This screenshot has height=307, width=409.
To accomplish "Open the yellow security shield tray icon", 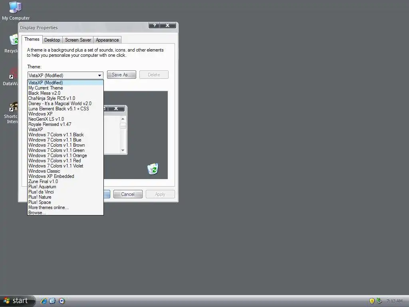I will click(372, 301).
